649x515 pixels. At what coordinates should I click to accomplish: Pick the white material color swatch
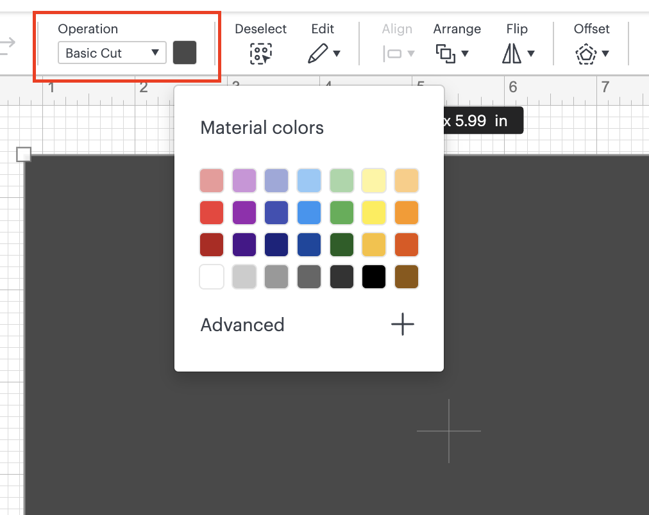click(212, 277)
